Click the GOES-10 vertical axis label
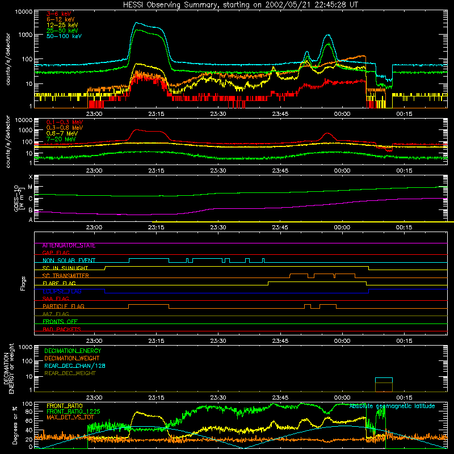The height and width of the screenshot is (454, 454). point(19,198)
